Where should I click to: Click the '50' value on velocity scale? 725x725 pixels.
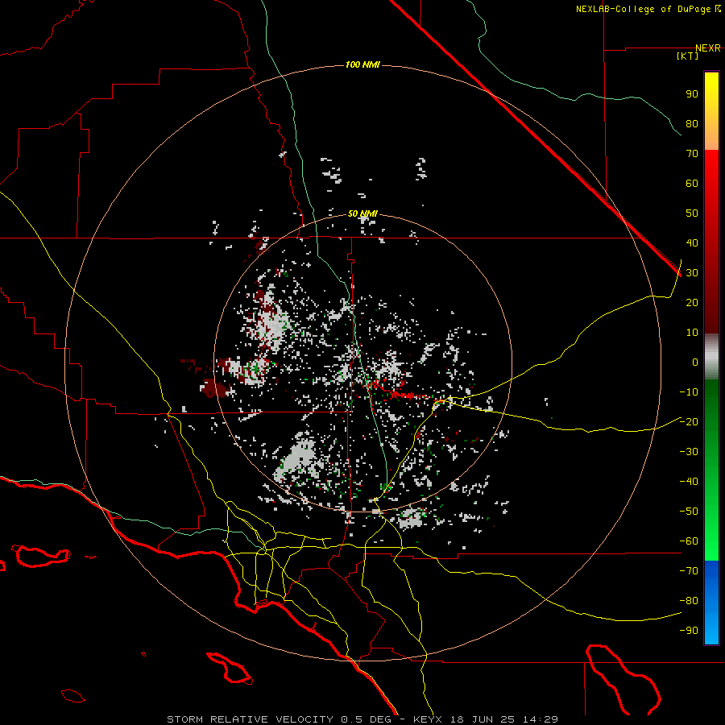tap(692, 213)
